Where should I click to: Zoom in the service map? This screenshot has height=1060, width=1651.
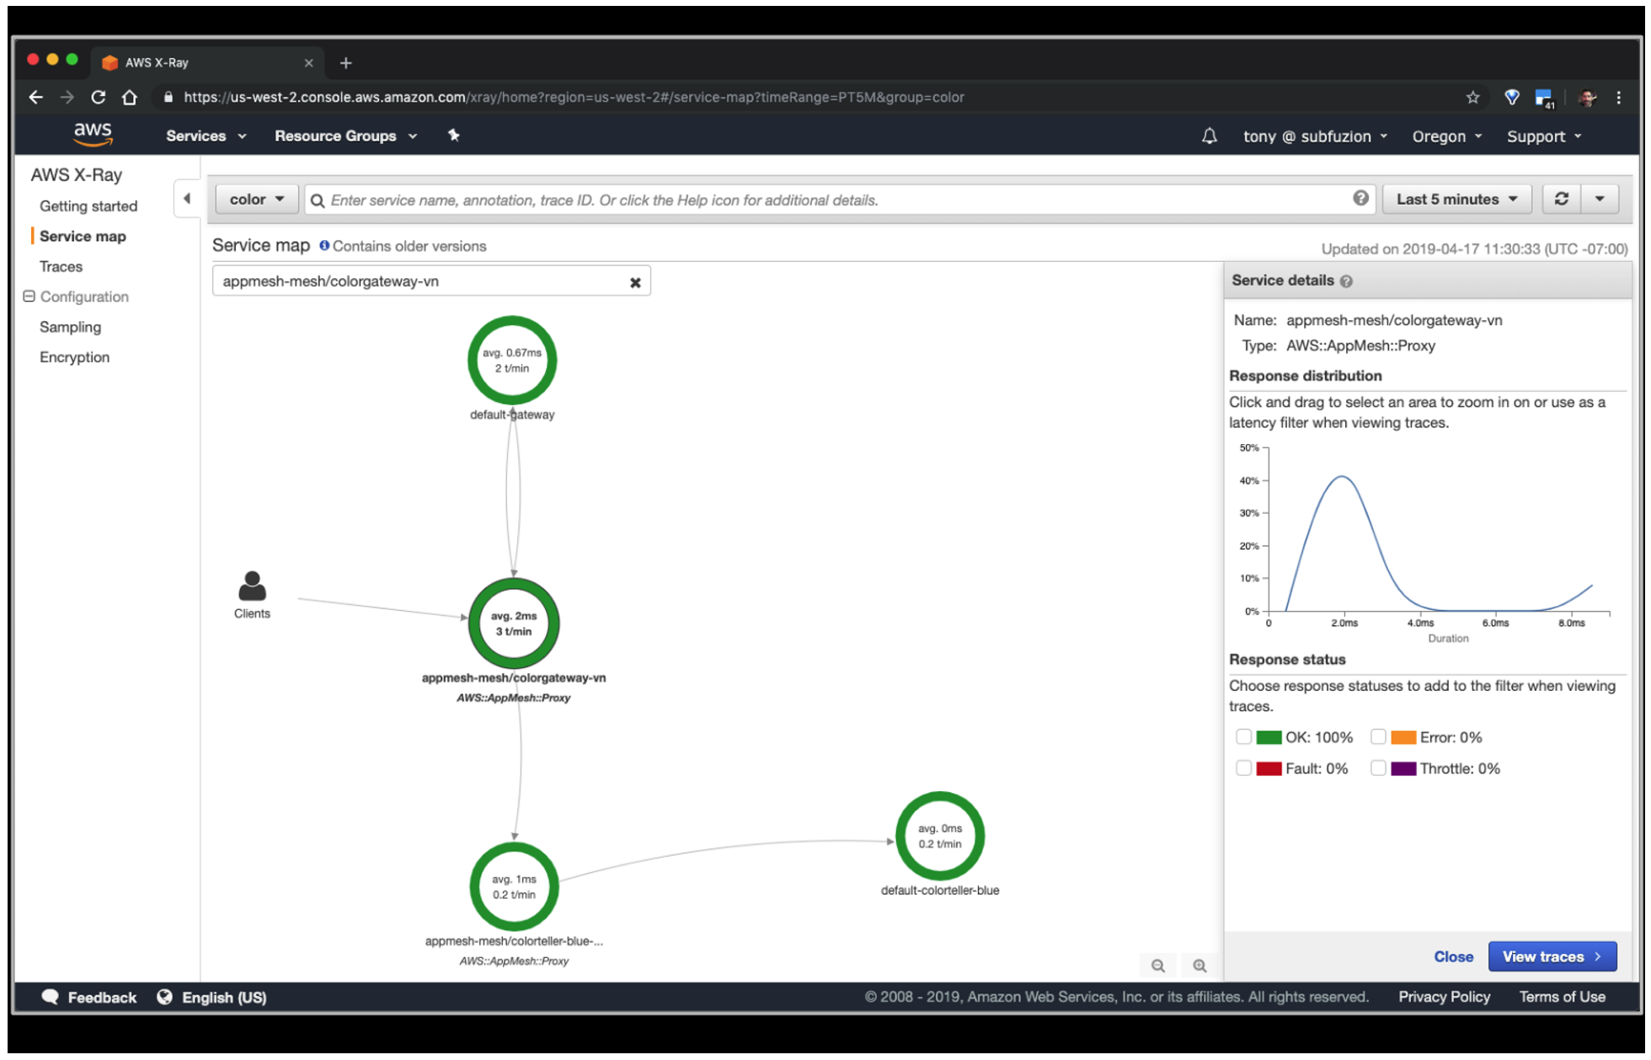[1200, 966]
